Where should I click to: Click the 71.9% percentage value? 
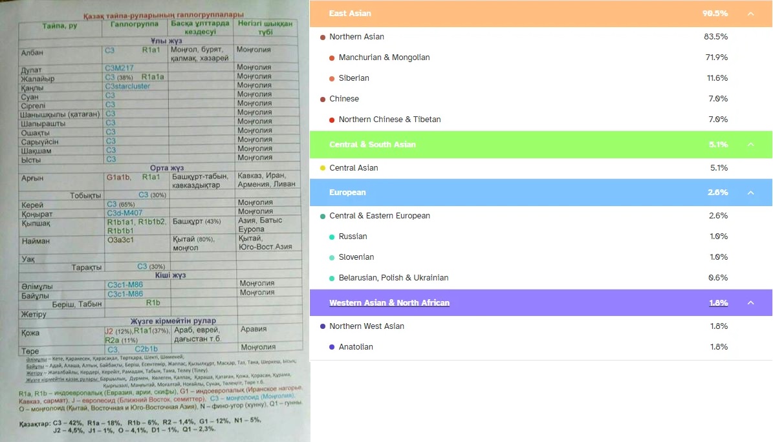[716, 57]
